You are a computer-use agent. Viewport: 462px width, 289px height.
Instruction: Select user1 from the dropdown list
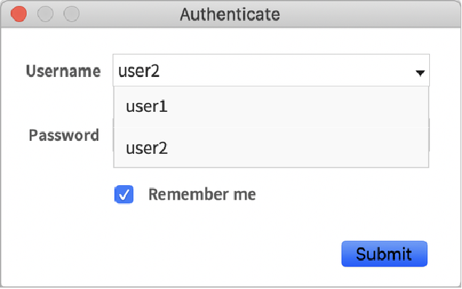[271, 107]
